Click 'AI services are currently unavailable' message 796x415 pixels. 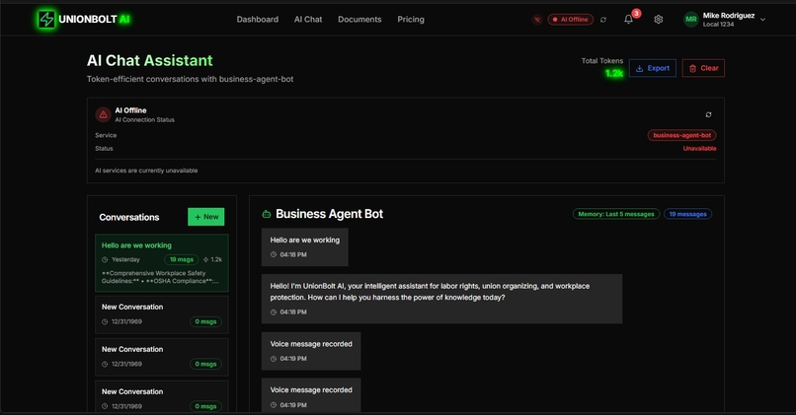coord(146,171)
